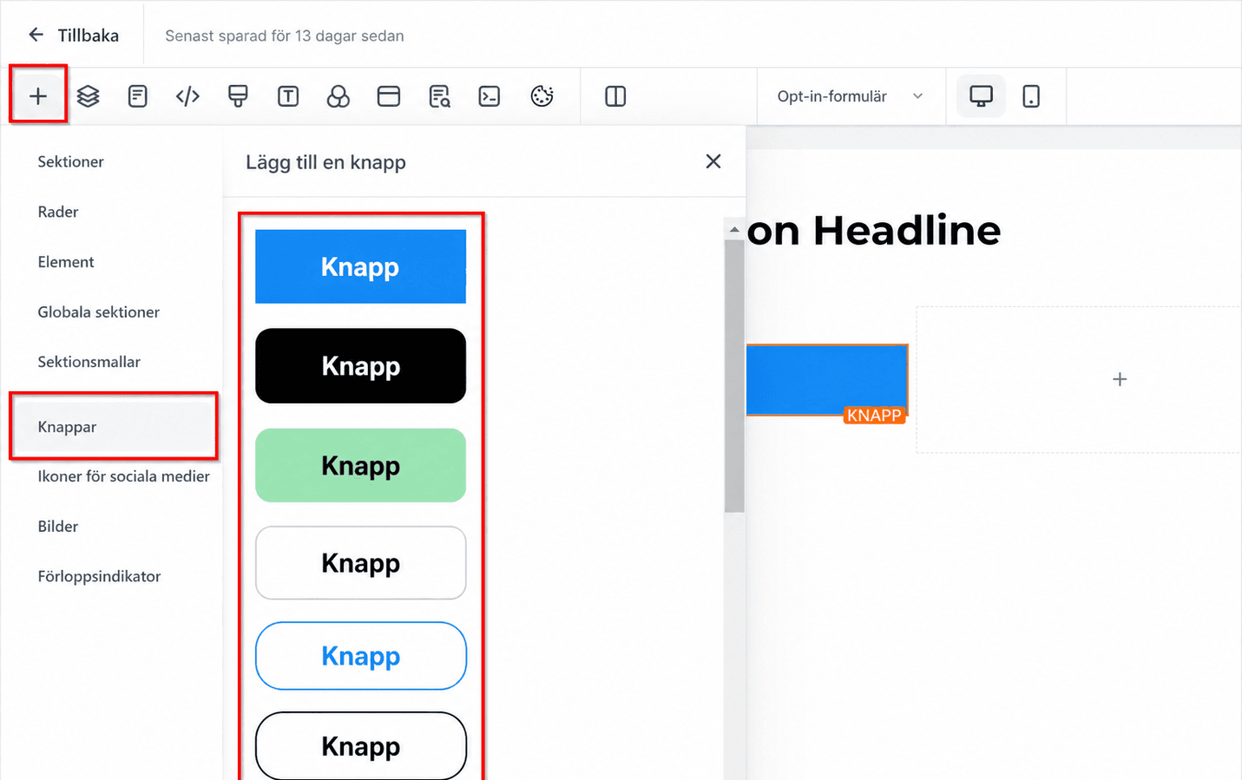Switch to desktop preview mode
This screenshot has width=1242, height=780.
click(x=981, y=96)
